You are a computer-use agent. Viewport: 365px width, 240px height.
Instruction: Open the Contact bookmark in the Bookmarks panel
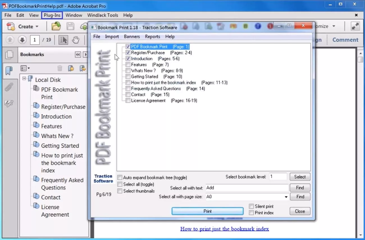tap(51, 197)
